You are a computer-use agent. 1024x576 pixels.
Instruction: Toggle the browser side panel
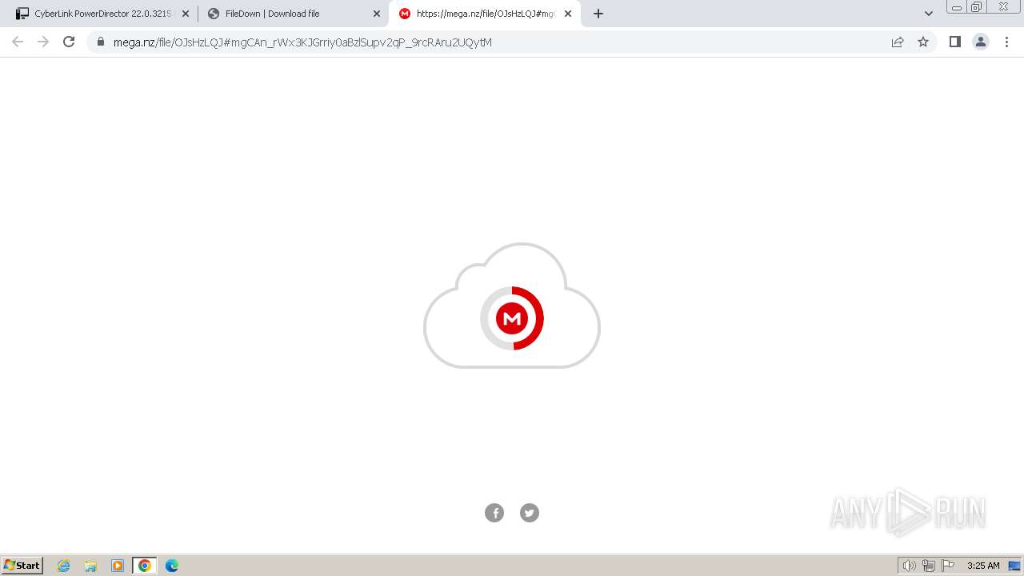(954, 42)
